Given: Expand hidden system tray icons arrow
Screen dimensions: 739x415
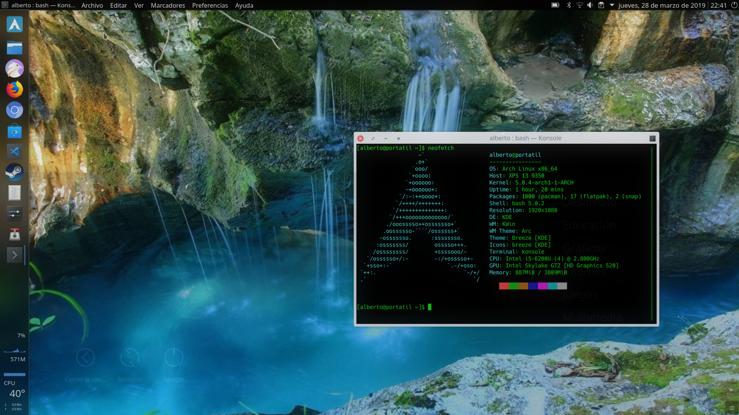Looking at the screenshot, I should point(612,5).
